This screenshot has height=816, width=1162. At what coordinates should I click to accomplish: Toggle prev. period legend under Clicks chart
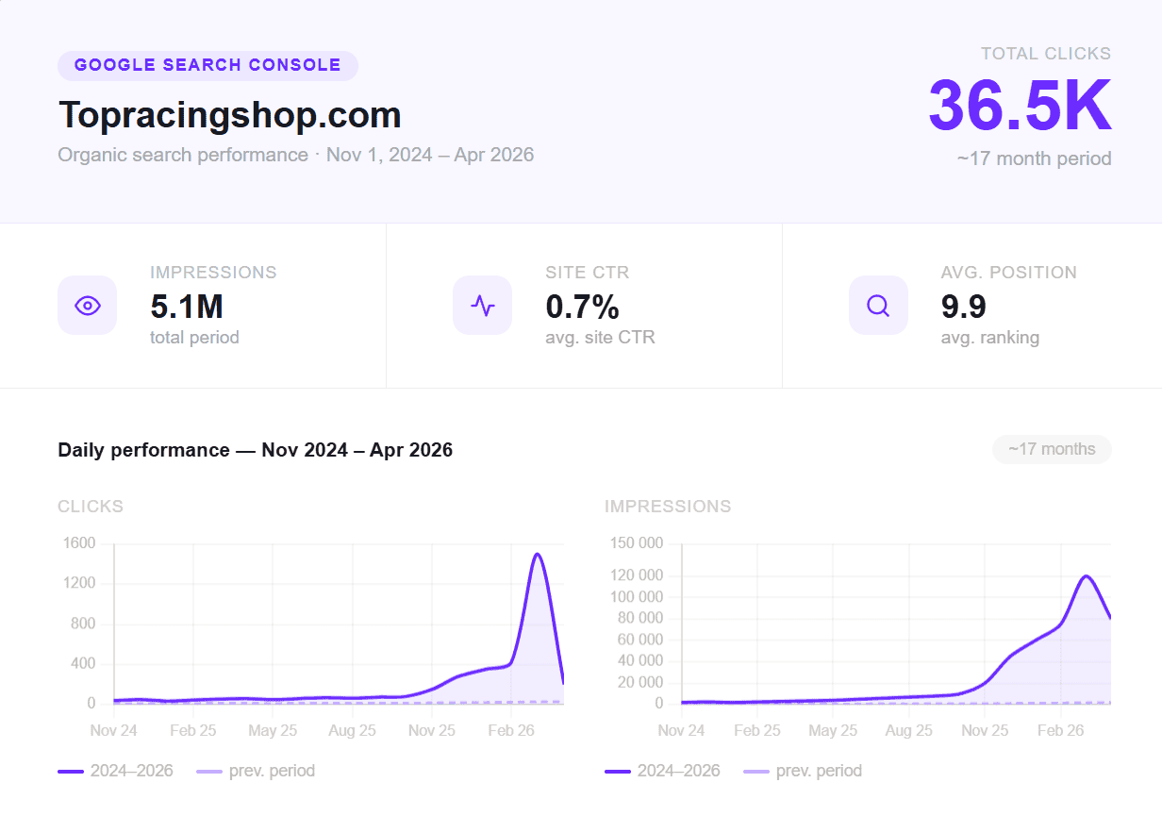(256, 771)
